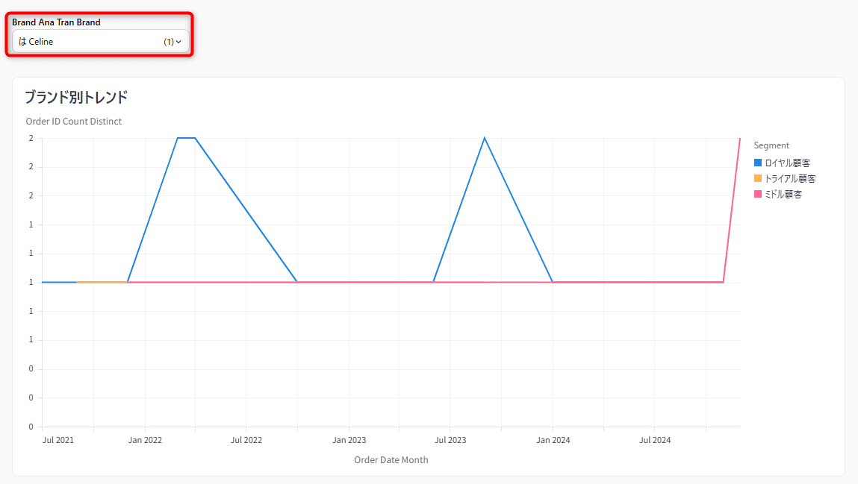The height and width of the screenshot is (484, 858).
Task: Click the Jul 2024 axis label
Action: tap(655, 440)
